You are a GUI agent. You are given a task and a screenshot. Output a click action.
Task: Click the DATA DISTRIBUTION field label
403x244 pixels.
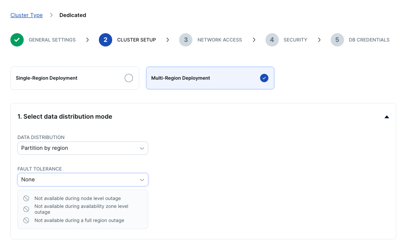[x=41, y=137]
